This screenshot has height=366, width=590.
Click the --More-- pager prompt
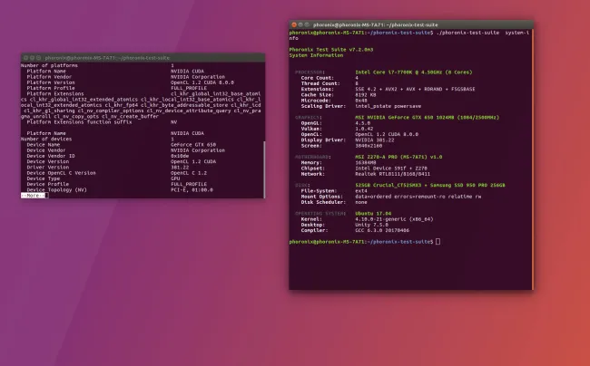(x=33, y=196)
